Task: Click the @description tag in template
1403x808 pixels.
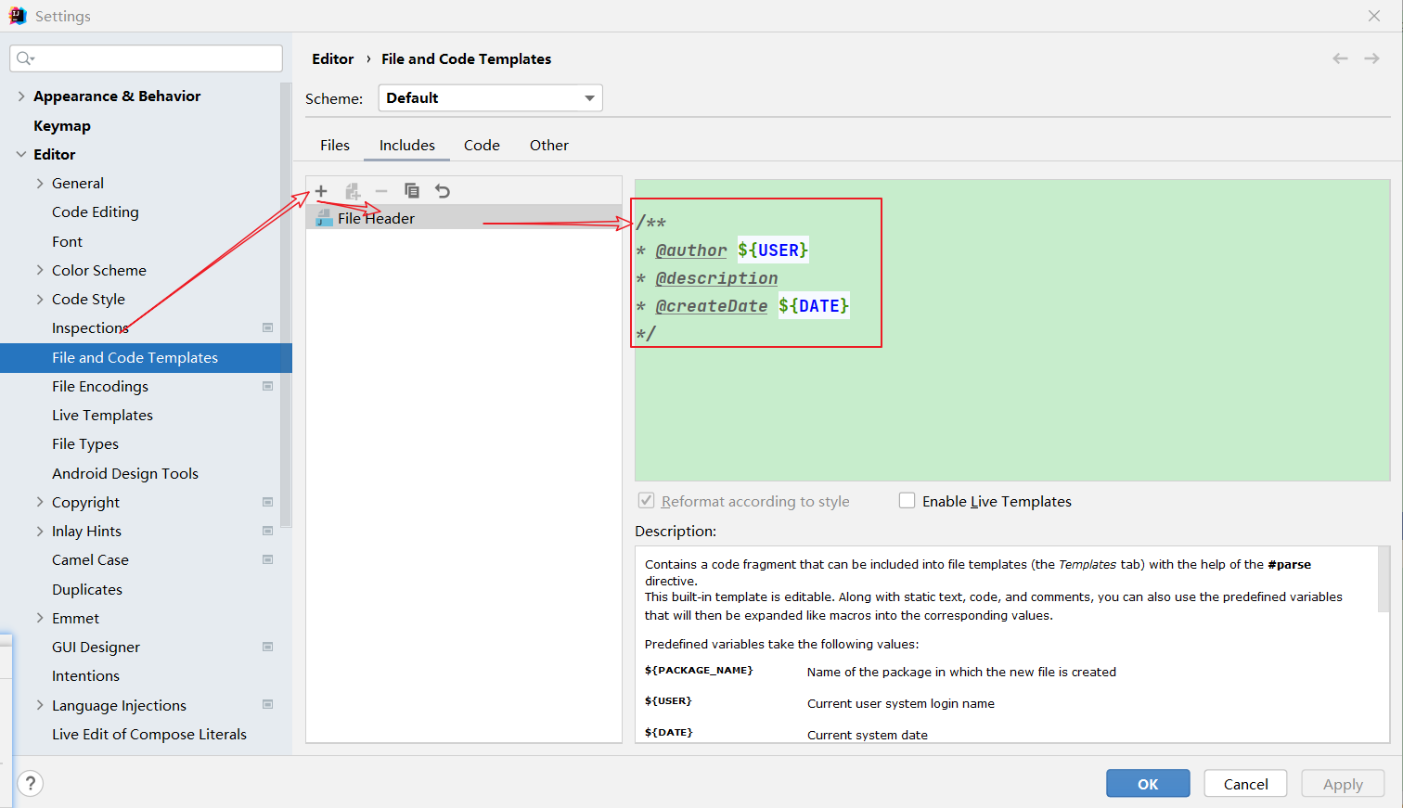Action: [716, 278]
